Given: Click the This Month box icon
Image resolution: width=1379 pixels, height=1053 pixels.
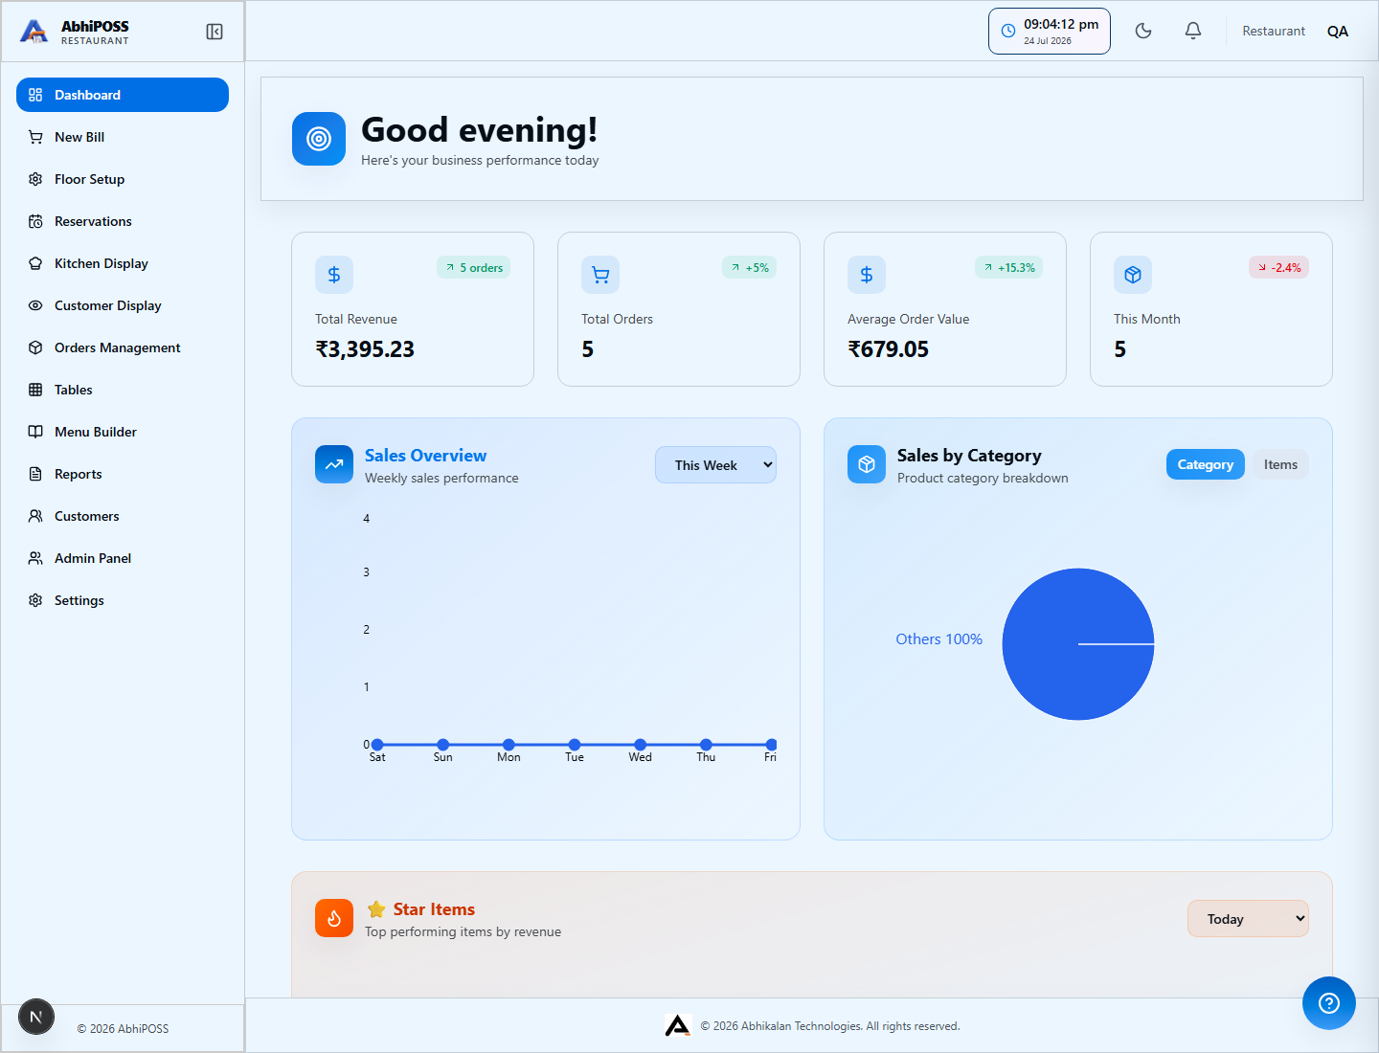Looking at the screenshot, I should click(x=1133, y=275).
